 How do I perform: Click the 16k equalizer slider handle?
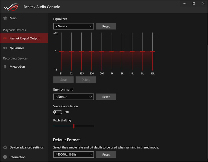(153, 52)
